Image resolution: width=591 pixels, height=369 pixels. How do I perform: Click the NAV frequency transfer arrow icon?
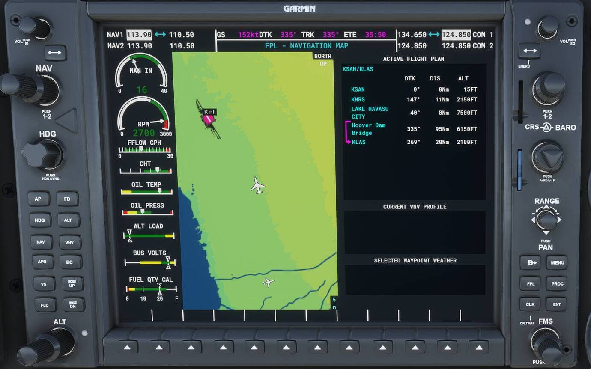tap(160, 34)
